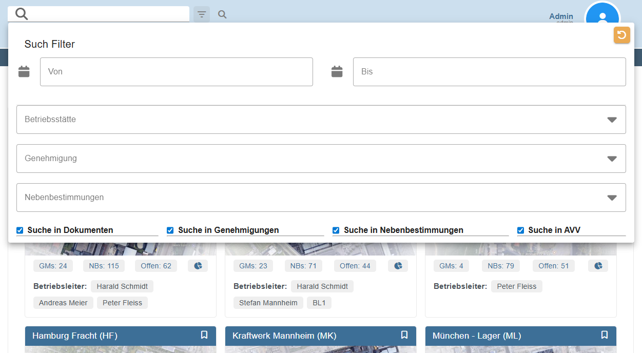642x353 pixels.
Task: Disable the Suche in Dokumenten checkbox
Action: [x=20, y=230]
